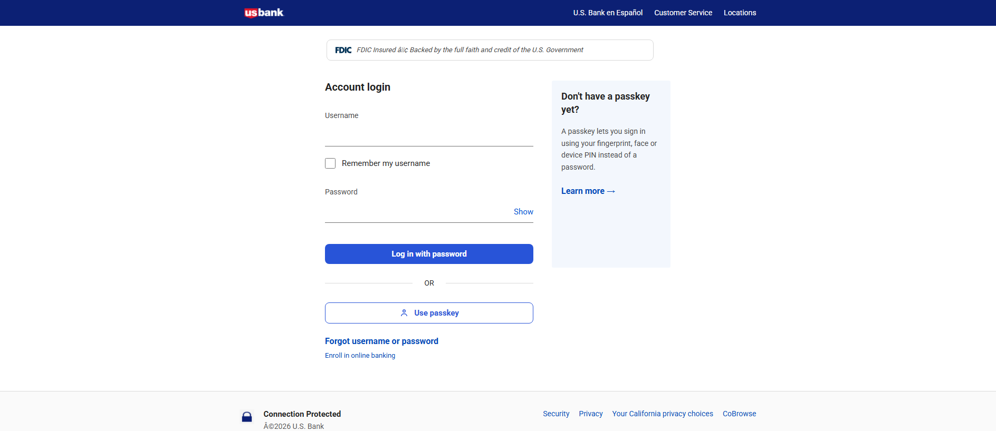Open Forgot username or password
Screen dimensions: 996x431
point(381,341)
